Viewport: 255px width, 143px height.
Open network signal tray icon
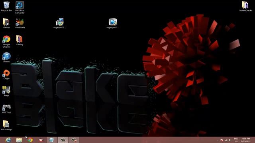226,140
